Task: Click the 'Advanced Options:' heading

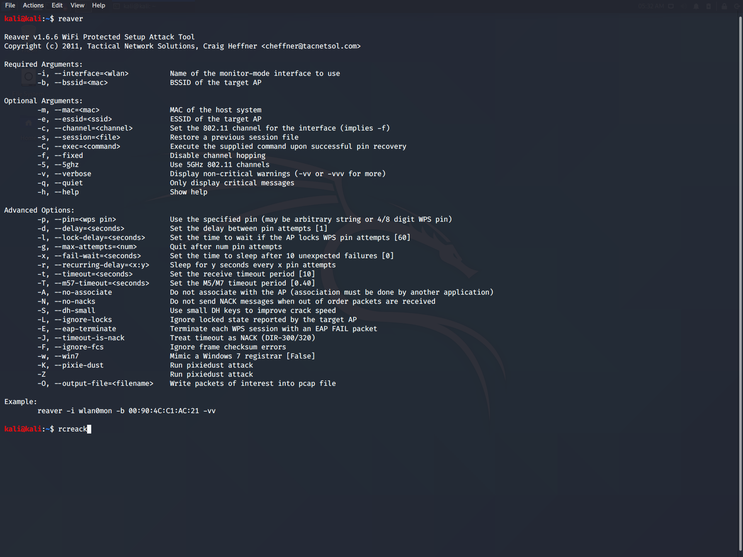Action: pos(39,210)
